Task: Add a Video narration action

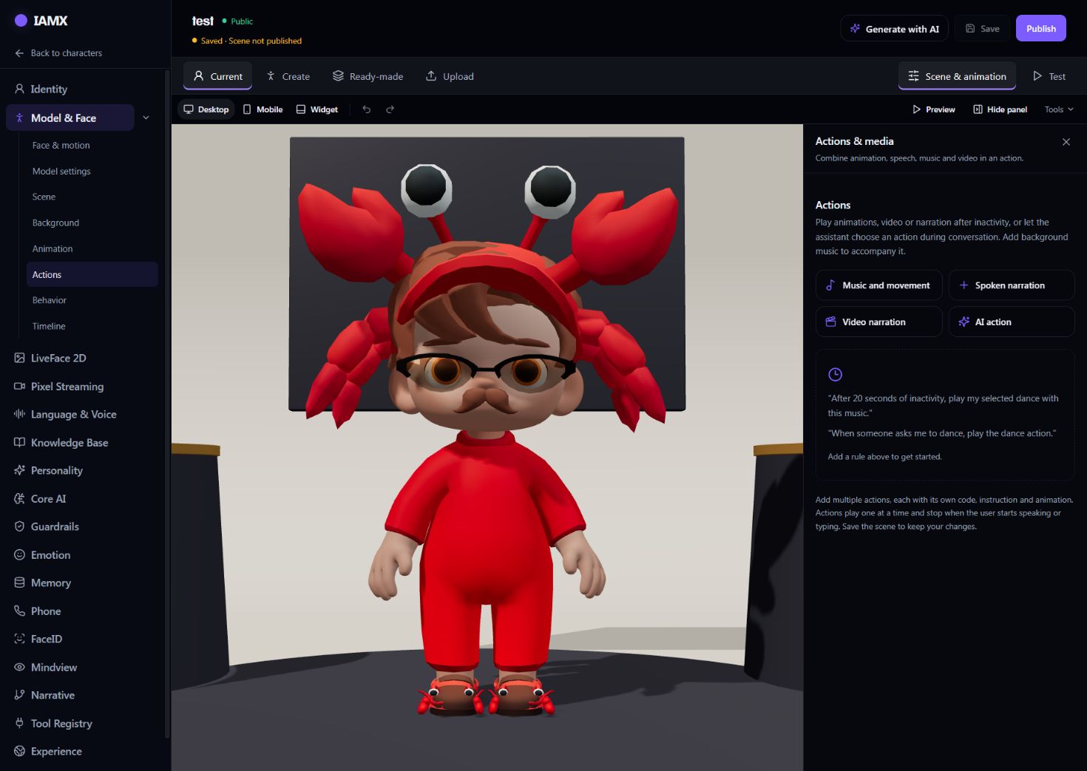Action: tap(878, 322)
